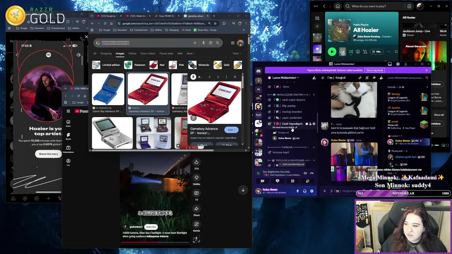
Task: Reload the Chrome page
Action: point(105,23)
